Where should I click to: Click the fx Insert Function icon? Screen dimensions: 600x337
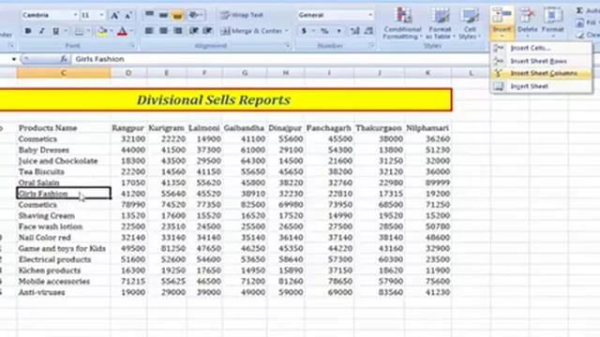64,59
